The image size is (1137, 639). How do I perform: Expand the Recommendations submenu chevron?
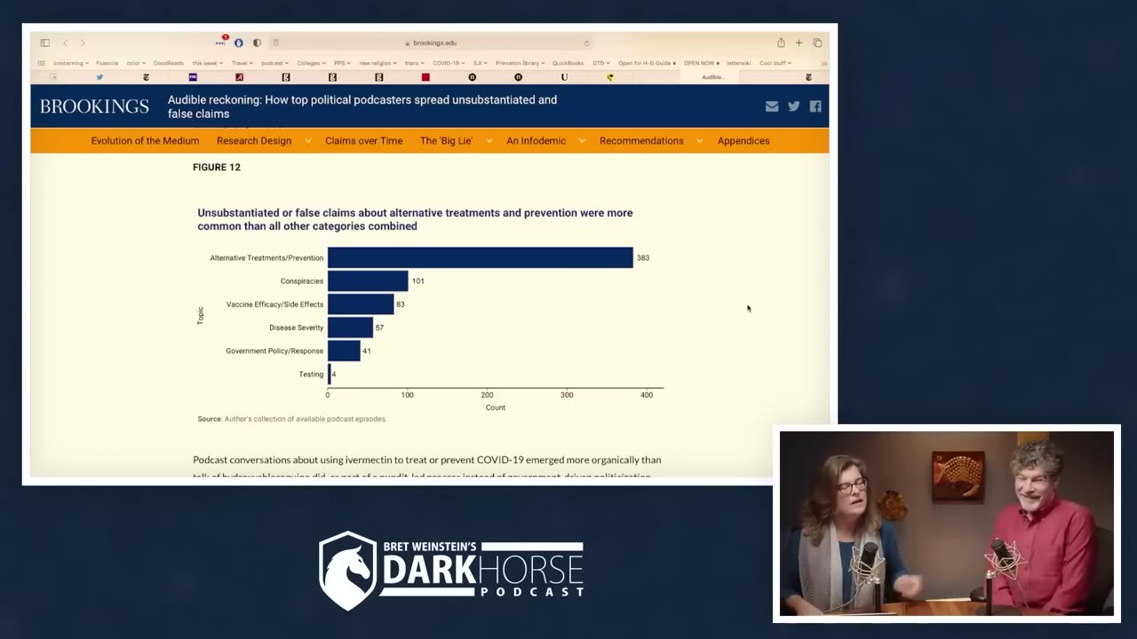point(700,140)
